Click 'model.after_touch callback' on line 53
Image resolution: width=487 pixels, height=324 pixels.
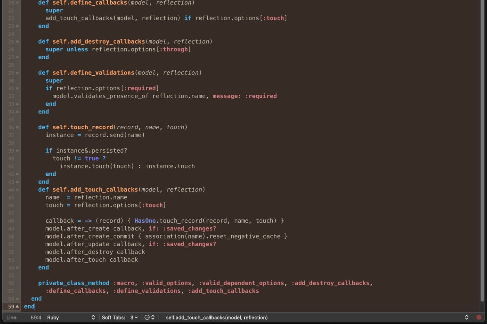[x=92, y=260]
